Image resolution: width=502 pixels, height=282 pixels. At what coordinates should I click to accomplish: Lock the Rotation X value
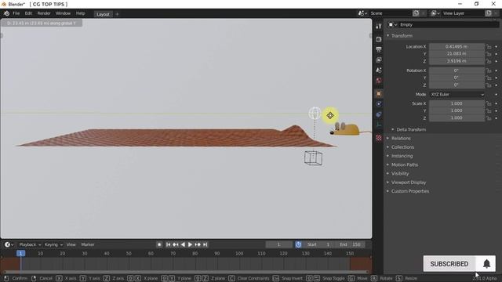point(489,70)
